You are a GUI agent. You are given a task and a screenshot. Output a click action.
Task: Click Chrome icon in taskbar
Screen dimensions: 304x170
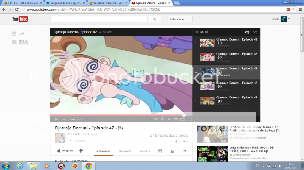[x=89, y=166]
